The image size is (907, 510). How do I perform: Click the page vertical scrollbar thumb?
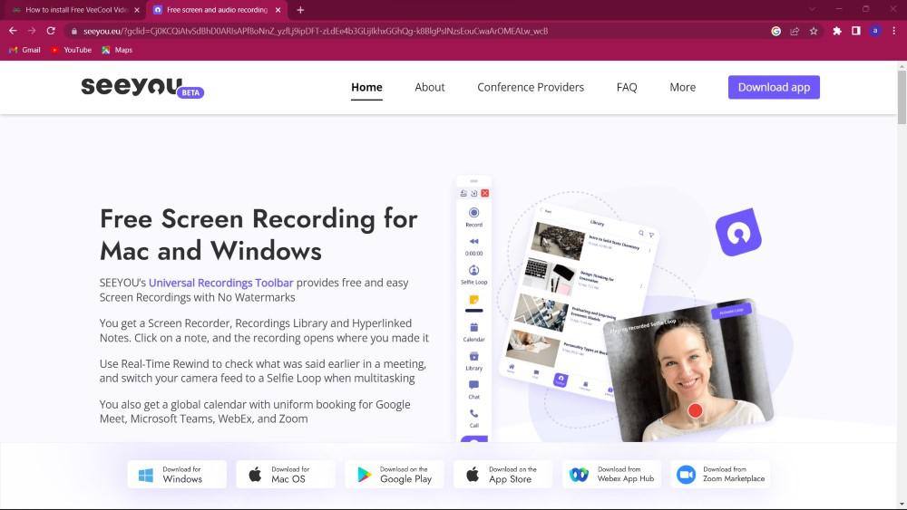(x=902, y=97)
